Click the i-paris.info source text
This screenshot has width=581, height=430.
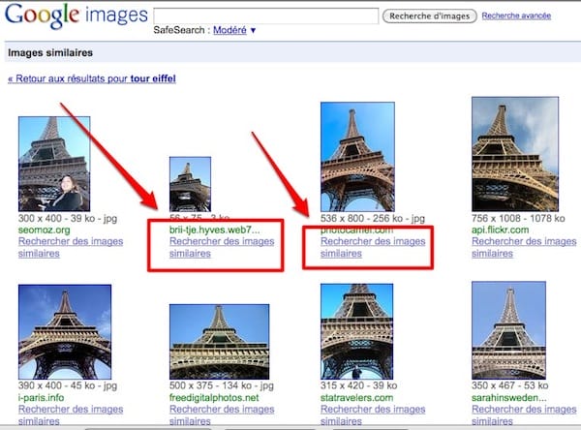pos(41,398)
